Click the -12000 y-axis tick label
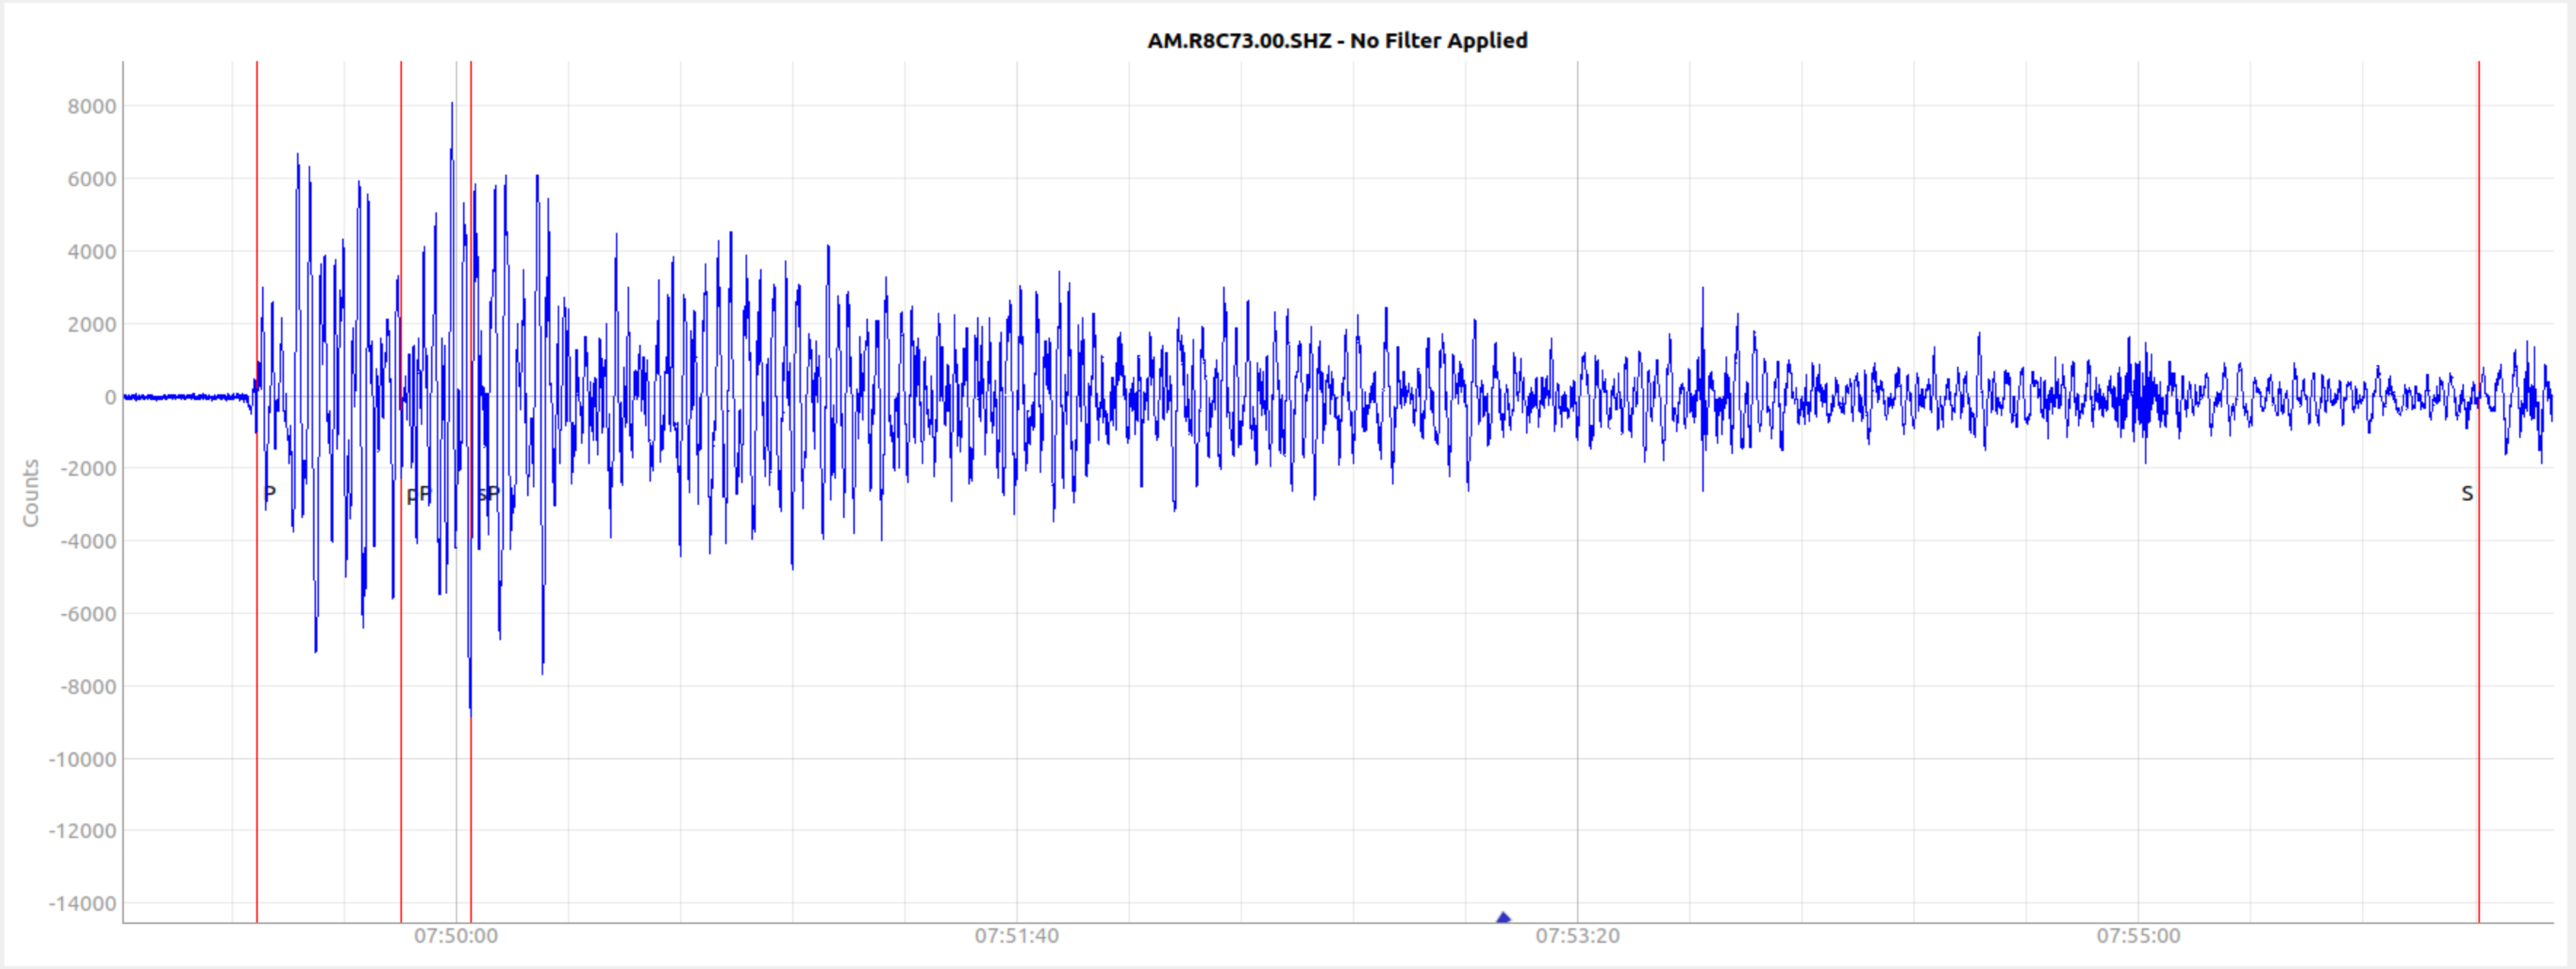The image size is (2576, 969). (x=82, y=831)
